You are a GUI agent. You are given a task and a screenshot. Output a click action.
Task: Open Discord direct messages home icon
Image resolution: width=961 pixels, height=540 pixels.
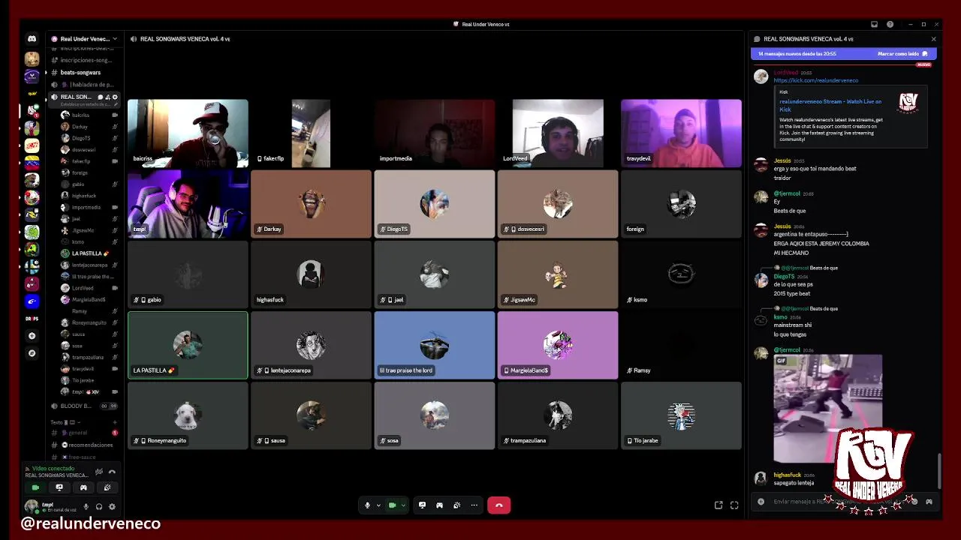click(x=32, y=39)
